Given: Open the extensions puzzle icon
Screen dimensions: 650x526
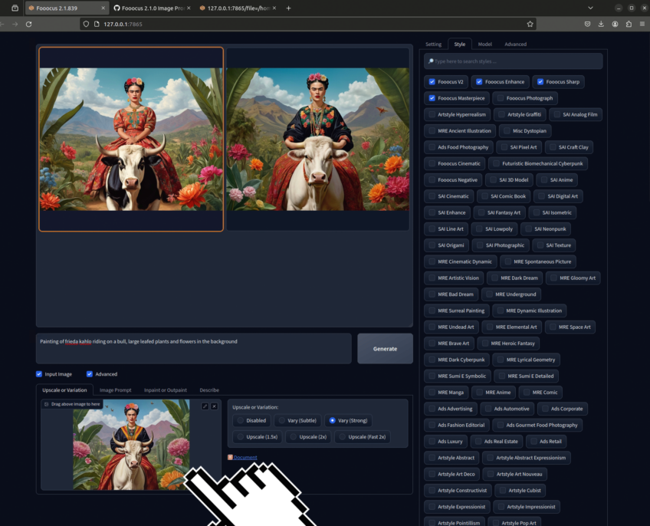Looking at the screenshot, I should click(x=629, y=24).
